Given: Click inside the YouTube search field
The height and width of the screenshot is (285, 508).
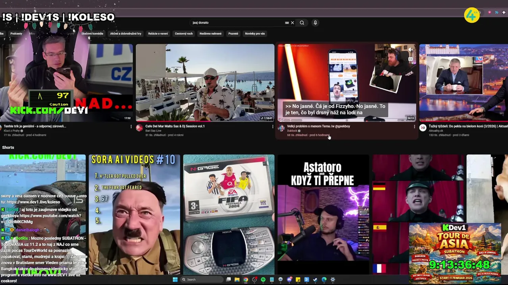Looking at the screenshot, I should coord(237,23).
